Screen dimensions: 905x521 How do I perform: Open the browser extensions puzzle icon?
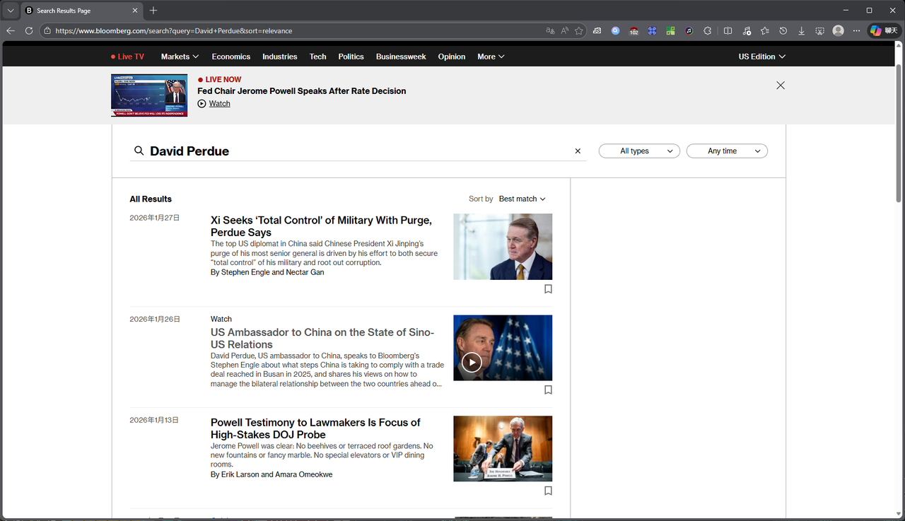click(707, 30)
